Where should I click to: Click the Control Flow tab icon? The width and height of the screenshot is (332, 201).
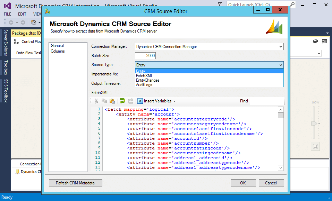17,42
